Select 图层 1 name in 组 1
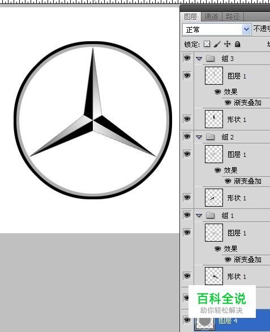The width and height of the screenshot is (270, 332). [237, 233]
